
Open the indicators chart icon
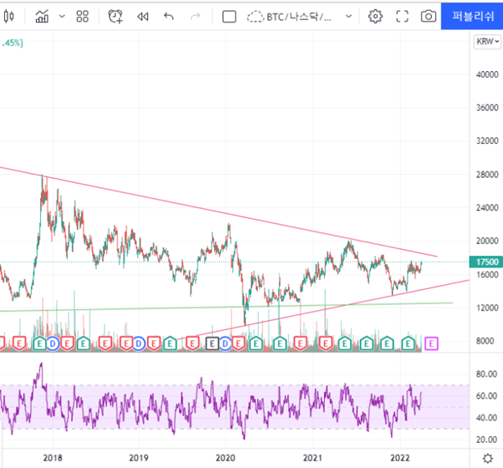[x=41, y=16]
